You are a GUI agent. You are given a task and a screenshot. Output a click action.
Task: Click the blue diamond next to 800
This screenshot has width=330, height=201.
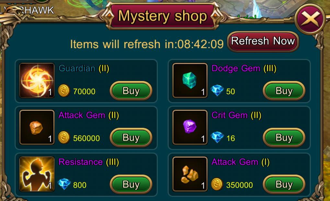click(64, 184)
